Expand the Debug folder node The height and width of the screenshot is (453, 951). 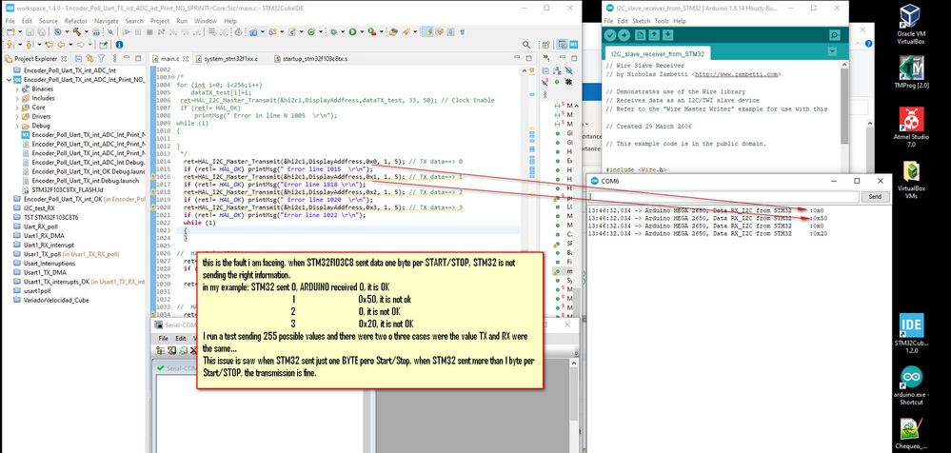pos(16,126)
